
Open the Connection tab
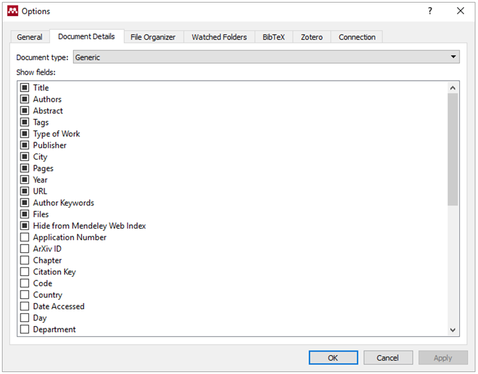(x=357, y=37)
